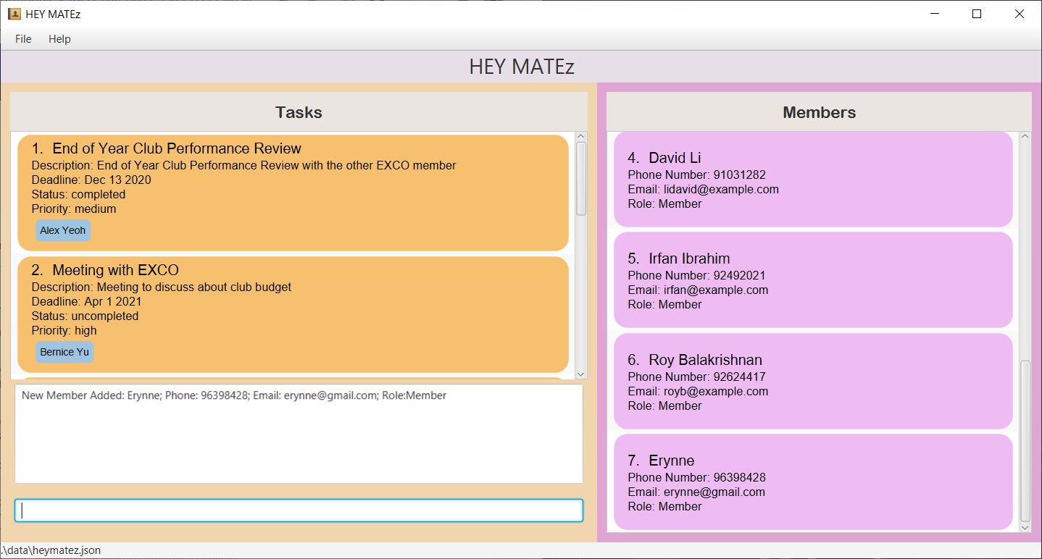
Task: Click 'Role: Member' in Roy Balakrishnan's card
Action: pos(664,405)
